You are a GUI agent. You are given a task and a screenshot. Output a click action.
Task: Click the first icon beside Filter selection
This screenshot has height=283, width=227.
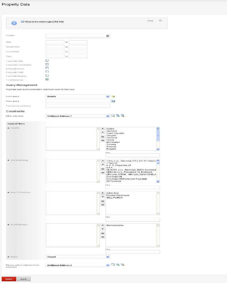[113, 116]
